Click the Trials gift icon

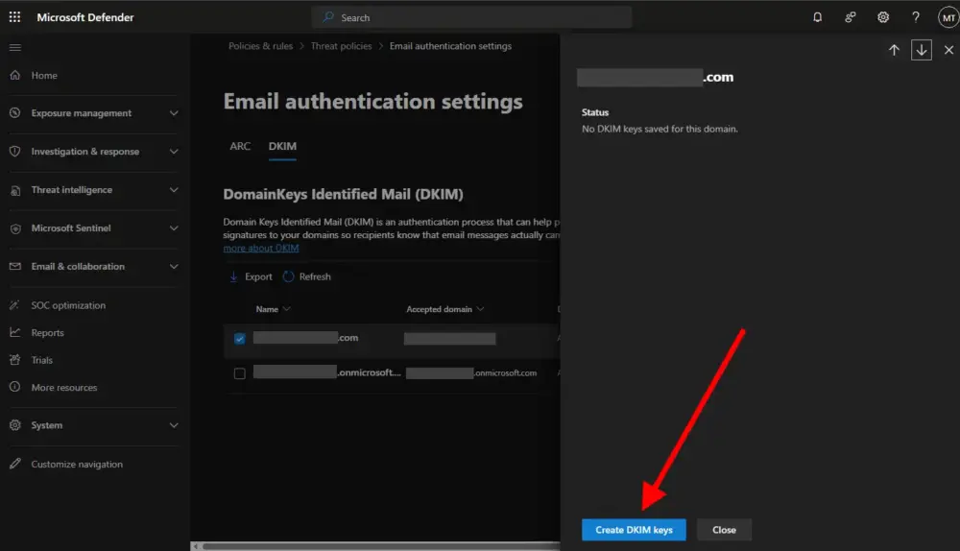pos(15,360)
